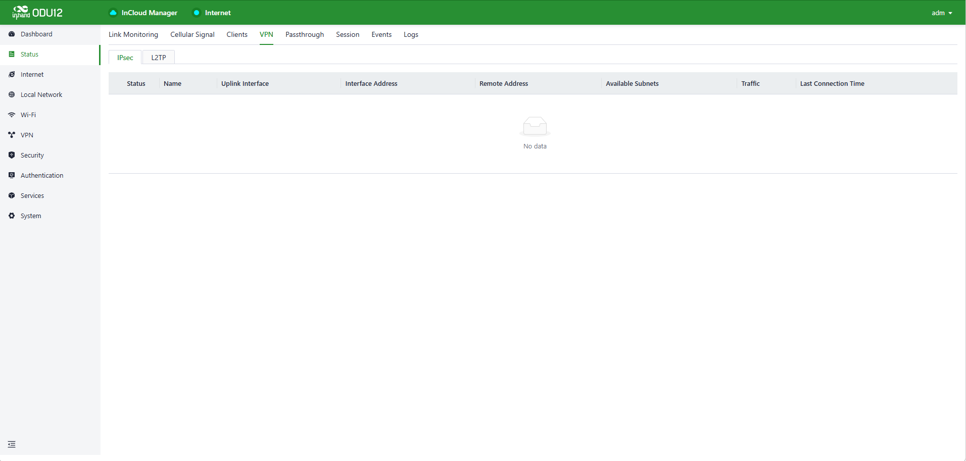Click the Dashboard gauge icon in sidebar
Image resolution: width=966 pixels, height=461 pixels.
12,34
